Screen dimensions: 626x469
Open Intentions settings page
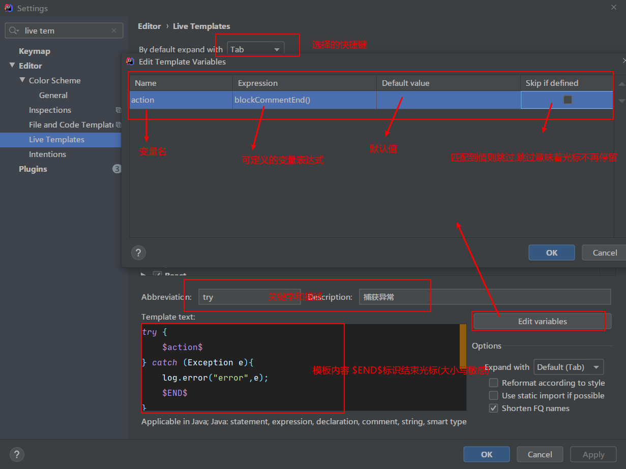click(47, 154)
